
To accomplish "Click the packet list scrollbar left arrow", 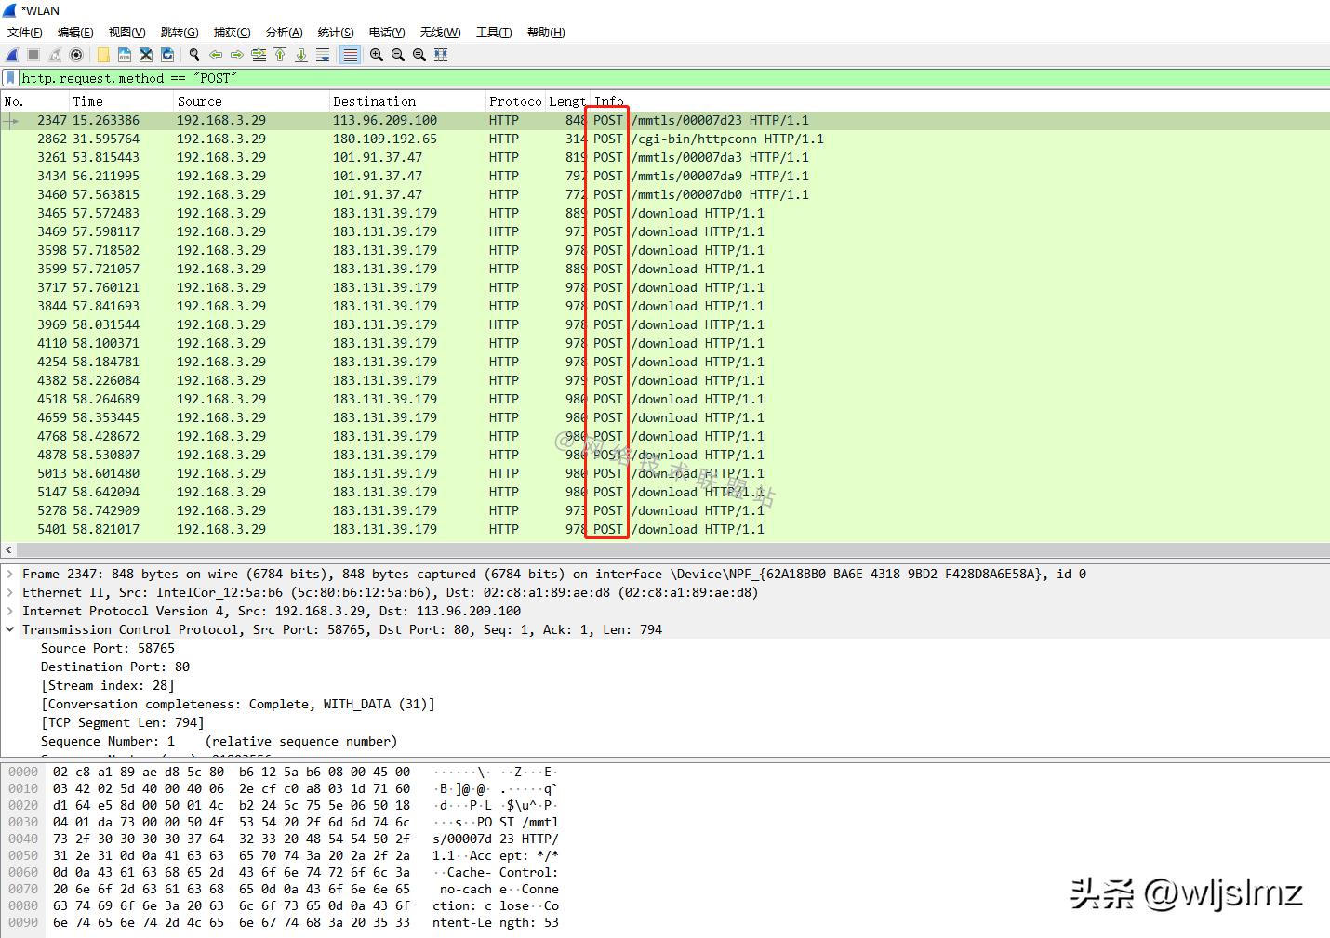I will click(8, 550).
